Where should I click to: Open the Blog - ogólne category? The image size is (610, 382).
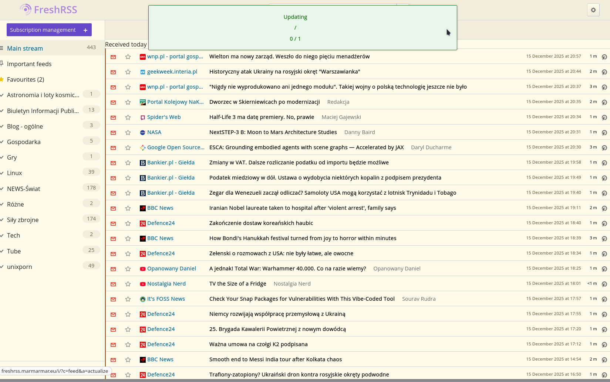(x=25, y=126)
